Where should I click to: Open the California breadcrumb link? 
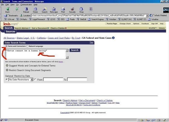click(41, 38)
